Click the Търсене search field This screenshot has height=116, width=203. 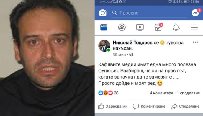click(149, 13)
